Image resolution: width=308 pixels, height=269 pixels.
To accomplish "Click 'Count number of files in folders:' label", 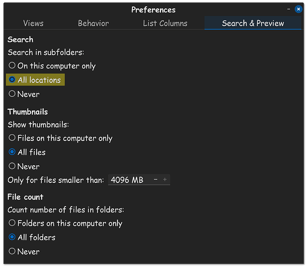I will 66,210.
